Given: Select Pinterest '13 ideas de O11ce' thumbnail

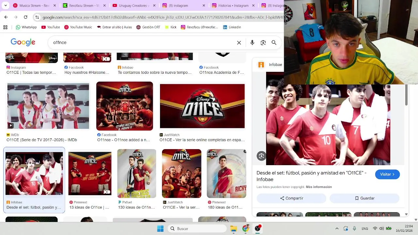Looking at the screenshot, I should (90, 173).
